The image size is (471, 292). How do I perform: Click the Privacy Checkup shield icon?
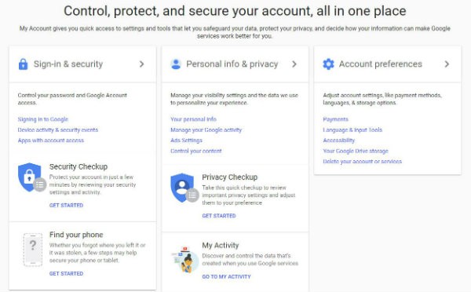click(184, 188)
